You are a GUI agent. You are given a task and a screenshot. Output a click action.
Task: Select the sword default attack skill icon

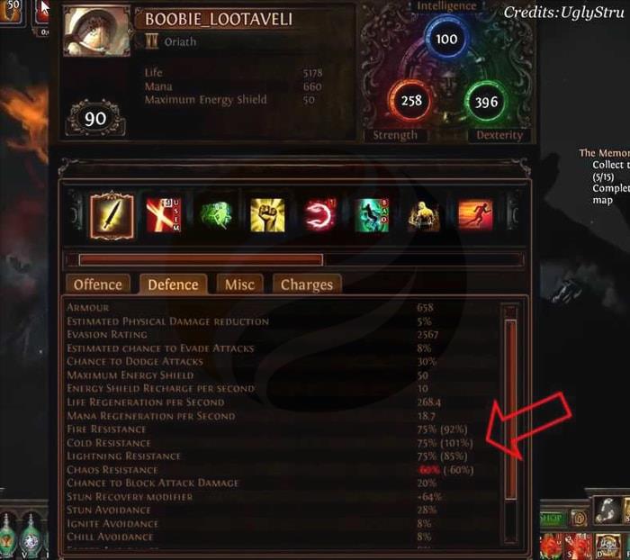pyautogui.click(x=112, y=215)
